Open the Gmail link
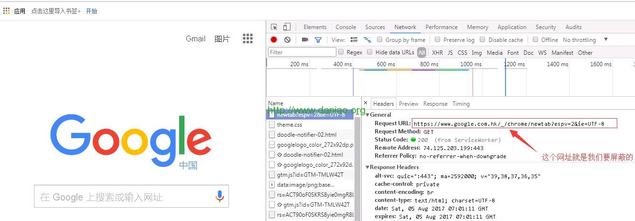Image resolution: width=635 pixels, height=221 pixels. pos(195,39)
